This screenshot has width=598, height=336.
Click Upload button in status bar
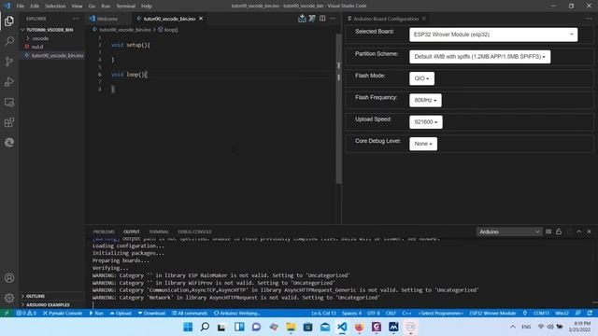tap(121, 314)
